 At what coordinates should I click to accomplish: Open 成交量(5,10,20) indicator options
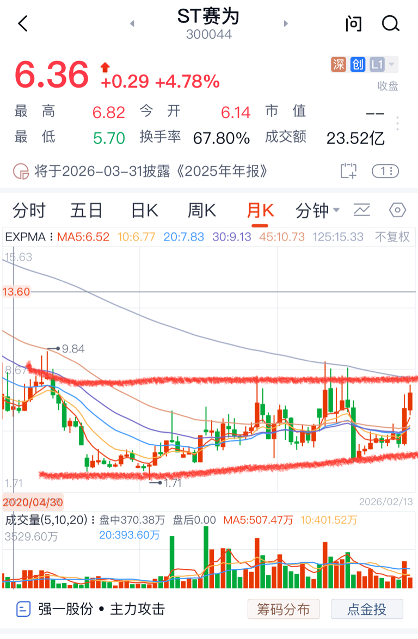pos(51,520)
